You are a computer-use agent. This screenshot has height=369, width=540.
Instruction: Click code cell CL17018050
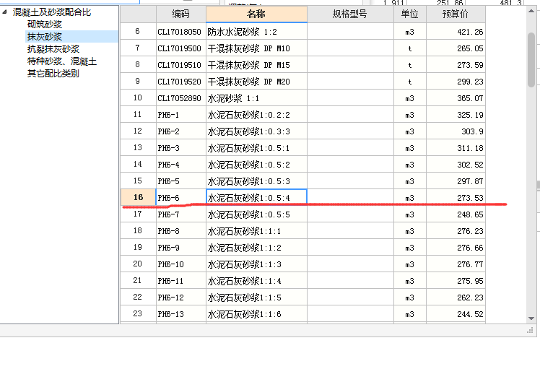point(180,32)
